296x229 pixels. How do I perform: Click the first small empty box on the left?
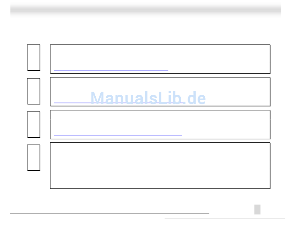coord(33,57)
